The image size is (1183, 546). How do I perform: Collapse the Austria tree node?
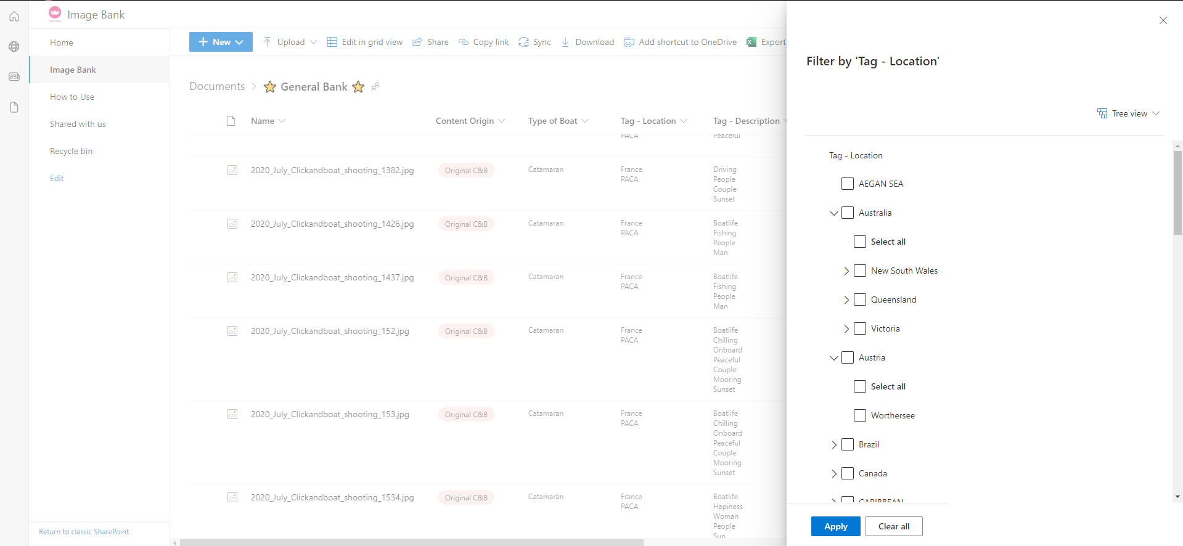[x=834, y=358]
